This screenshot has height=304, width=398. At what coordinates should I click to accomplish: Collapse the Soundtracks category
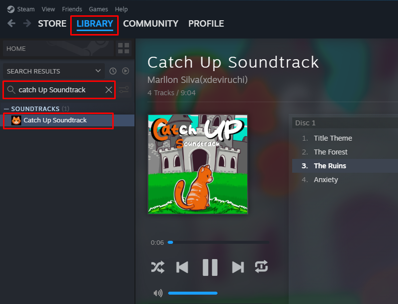click(6, 109)
